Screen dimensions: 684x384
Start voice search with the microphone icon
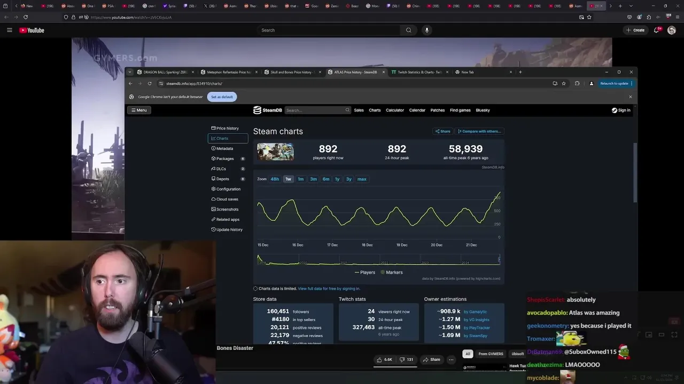click(x=426, y=30)
